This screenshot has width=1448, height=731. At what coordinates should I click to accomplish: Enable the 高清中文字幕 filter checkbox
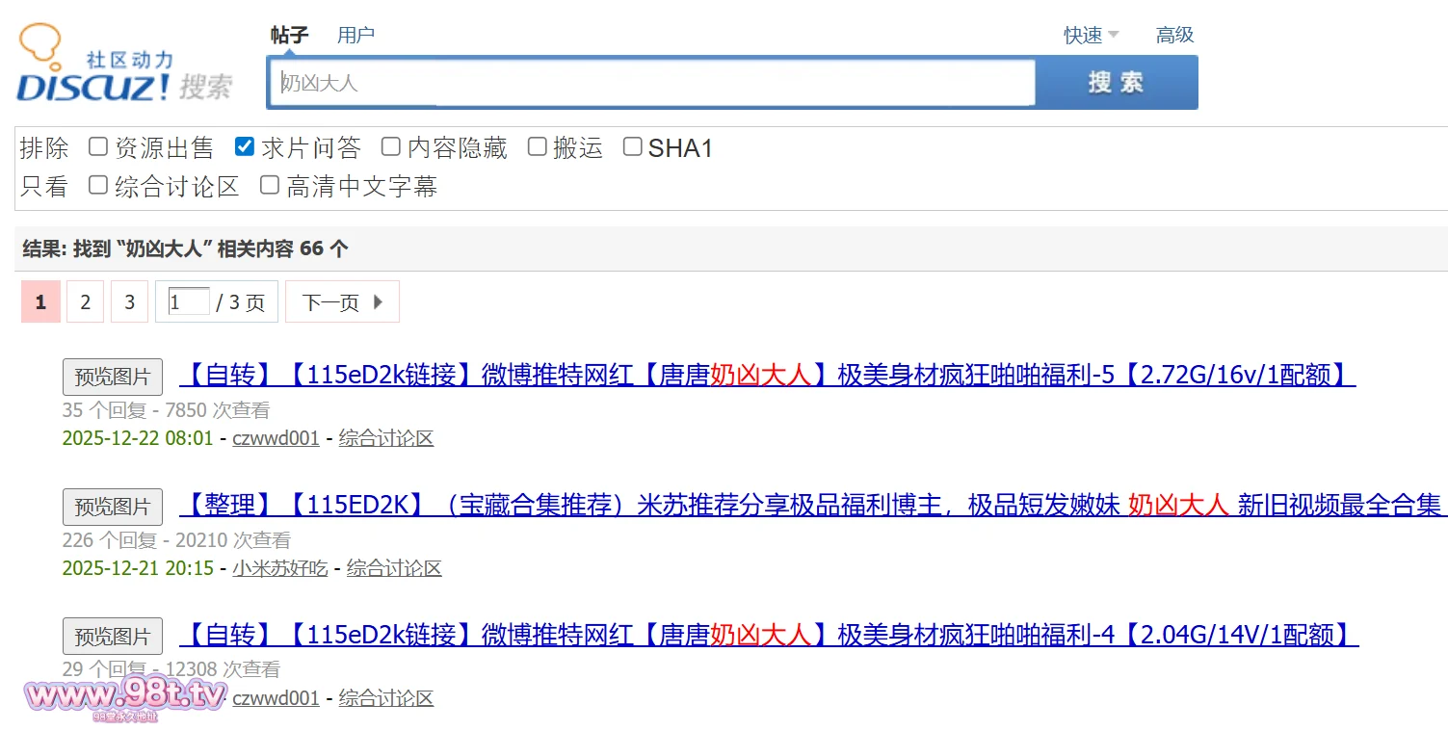(270, 186)
